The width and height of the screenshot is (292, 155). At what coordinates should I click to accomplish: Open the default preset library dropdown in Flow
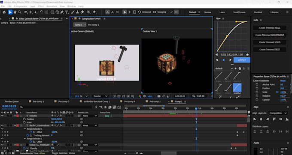224,69
